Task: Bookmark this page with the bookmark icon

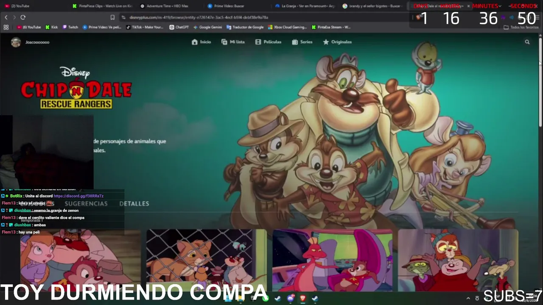Action: [x=112, y=17]
